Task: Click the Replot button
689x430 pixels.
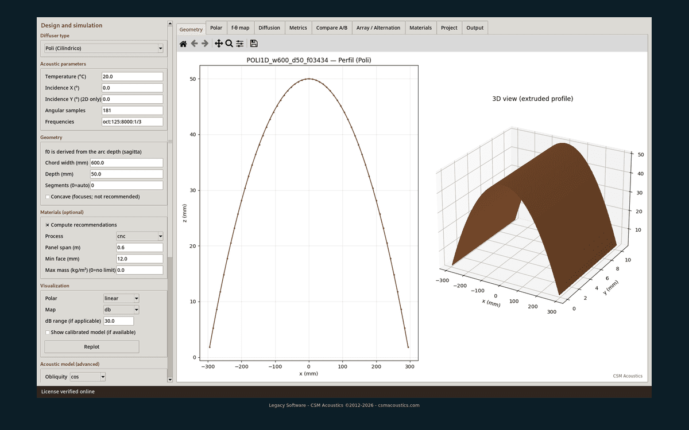Action: (92, 347)
